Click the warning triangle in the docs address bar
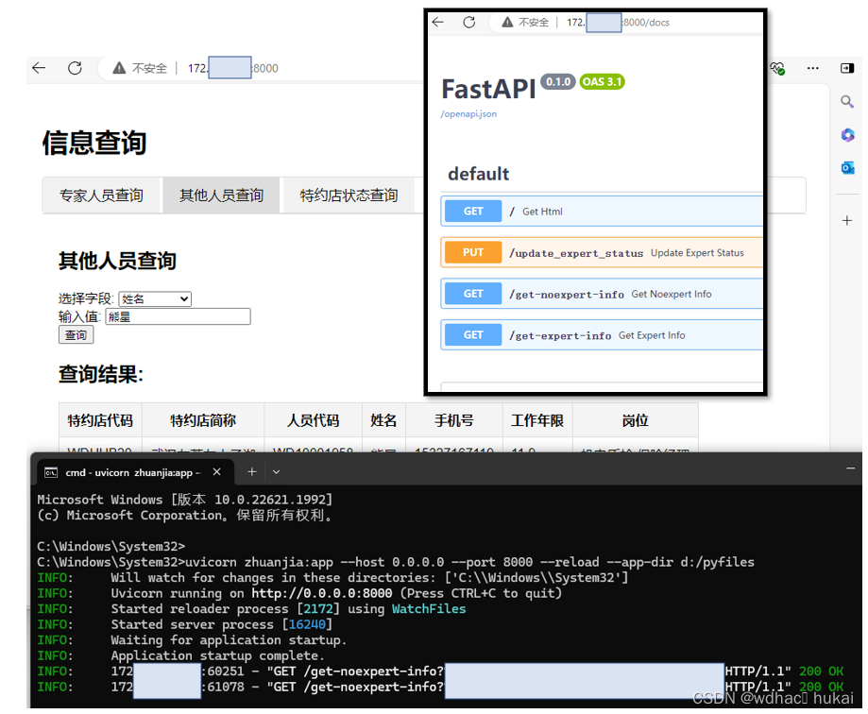 pyautogui.click(x=507, y=22)
